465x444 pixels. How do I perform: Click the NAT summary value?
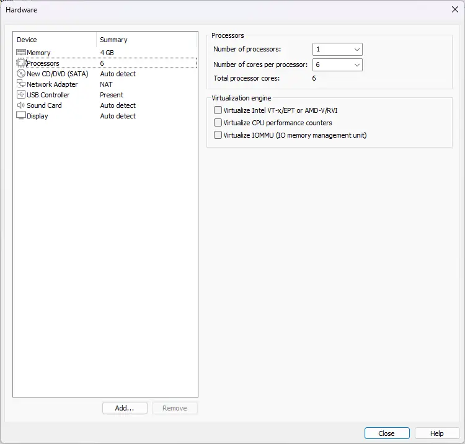106,84
